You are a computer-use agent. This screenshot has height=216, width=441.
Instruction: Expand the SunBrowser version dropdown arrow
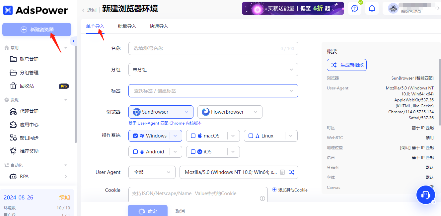coord(187,112)
